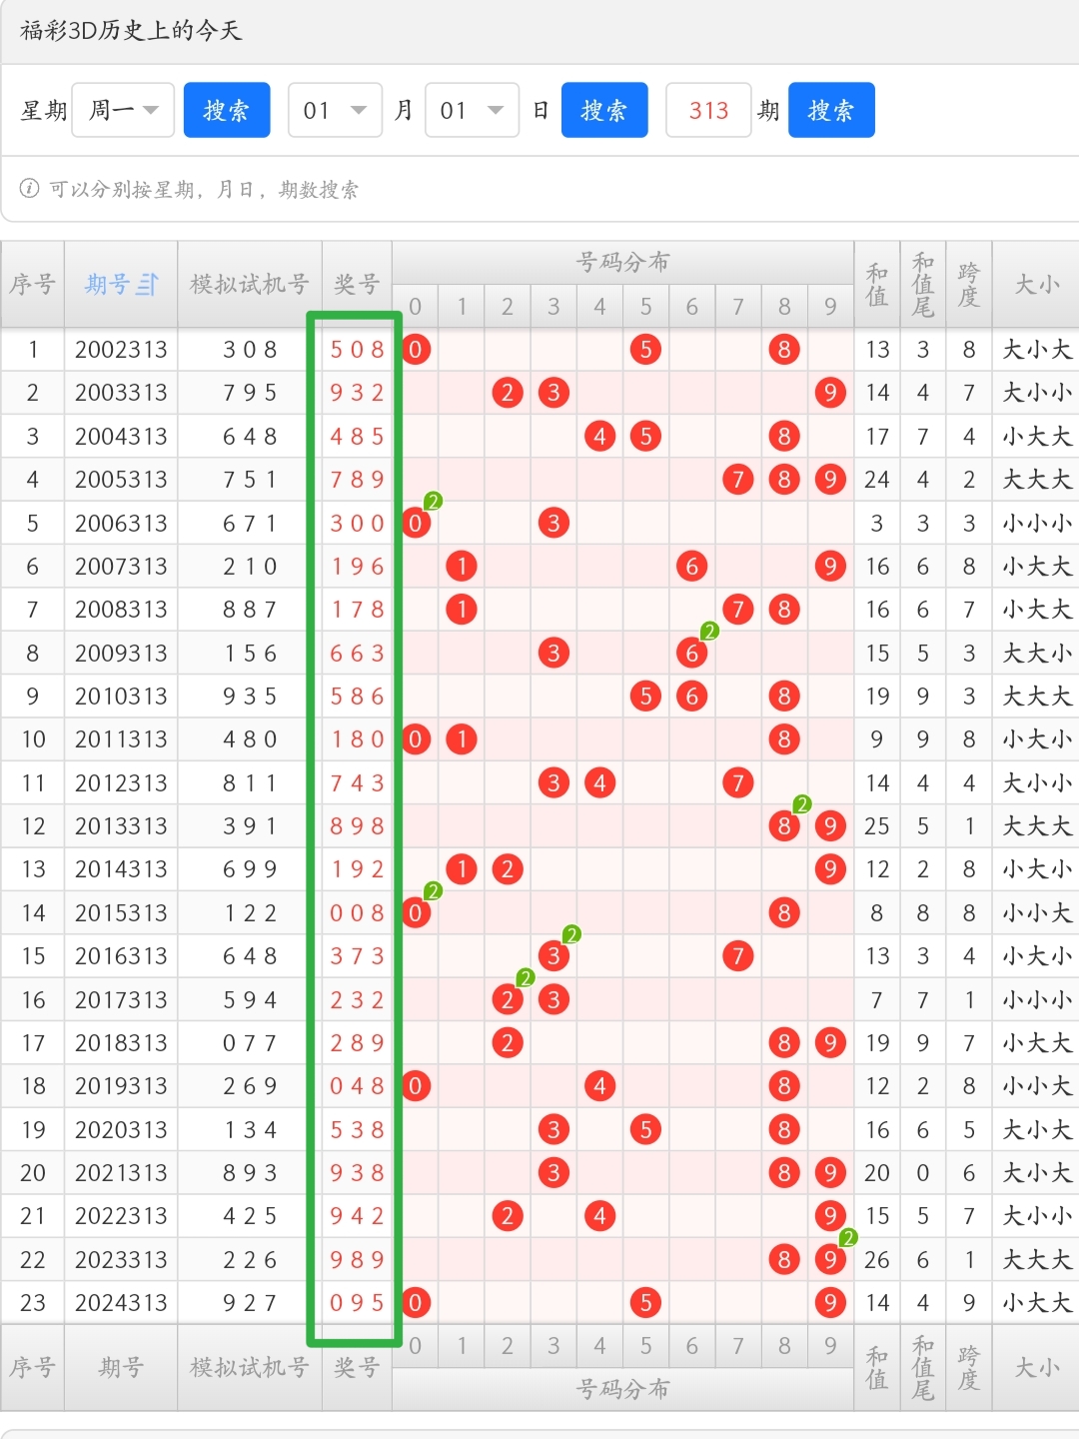Click red ball 9 in row 2013313
1079x1439 pixels.
pos(829,826)
